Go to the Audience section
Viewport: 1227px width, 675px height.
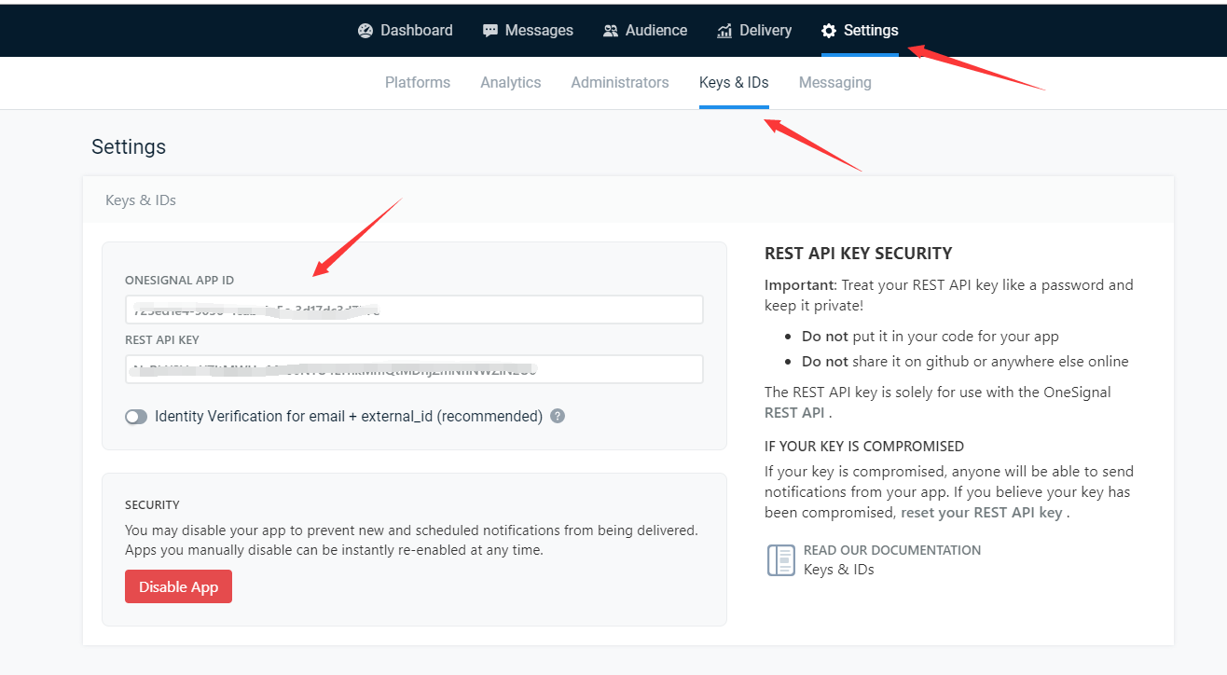pyautogui.click(x=645, y=31)
